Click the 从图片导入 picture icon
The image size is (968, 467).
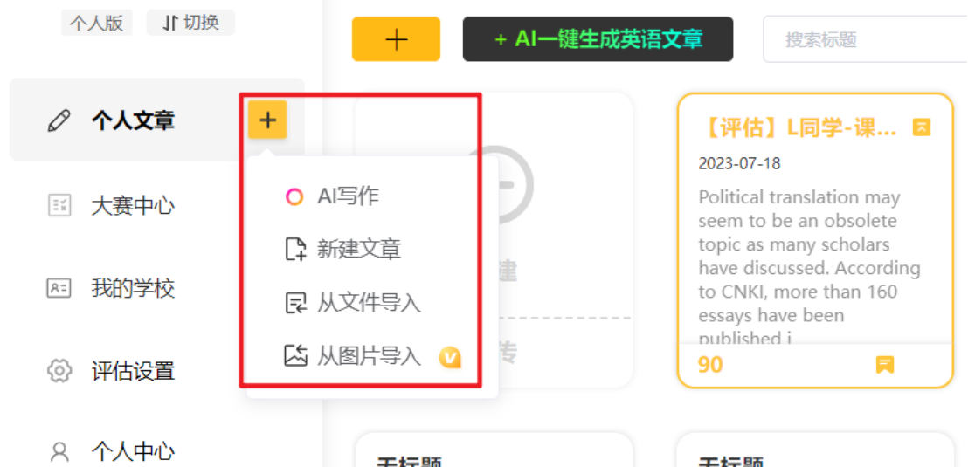tap(295, 356)
